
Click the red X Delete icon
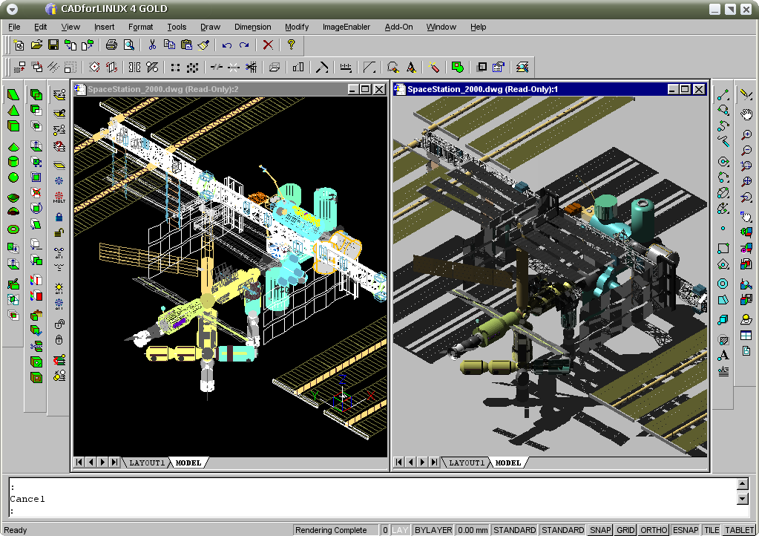pyautogui.click(x=268, y=45)
